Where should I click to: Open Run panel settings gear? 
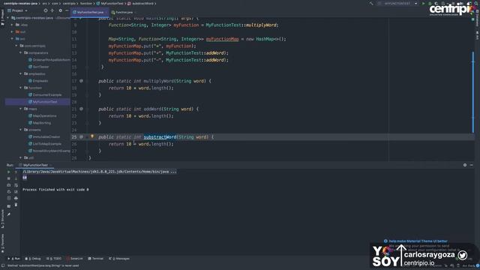click(465, 165)
